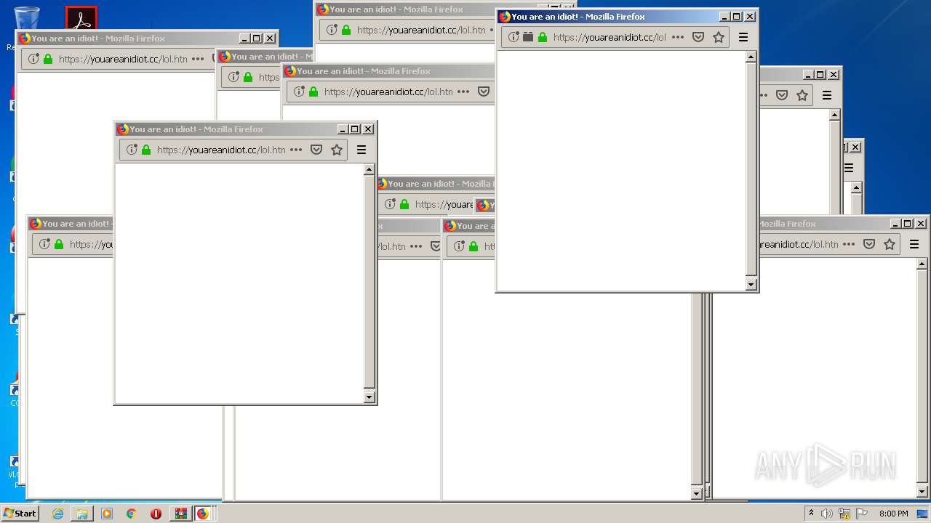Click scroll down arrow in bottom-right Firefox window
The image size is (931, 523).
point(922,492)
